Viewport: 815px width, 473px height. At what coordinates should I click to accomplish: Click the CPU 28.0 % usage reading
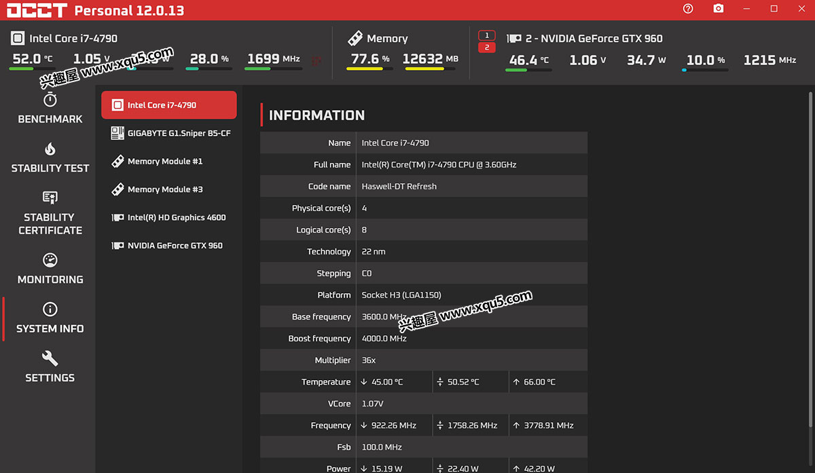tap(209, 59)
